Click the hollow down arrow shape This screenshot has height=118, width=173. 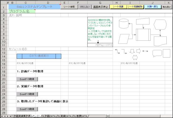coord(132,51)
